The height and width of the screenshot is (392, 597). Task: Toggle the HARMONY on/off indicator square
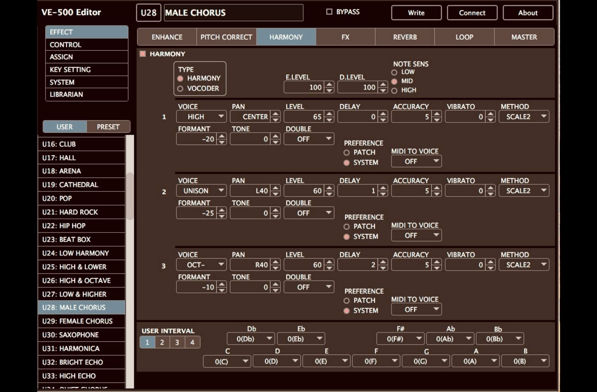click(143, 54)
